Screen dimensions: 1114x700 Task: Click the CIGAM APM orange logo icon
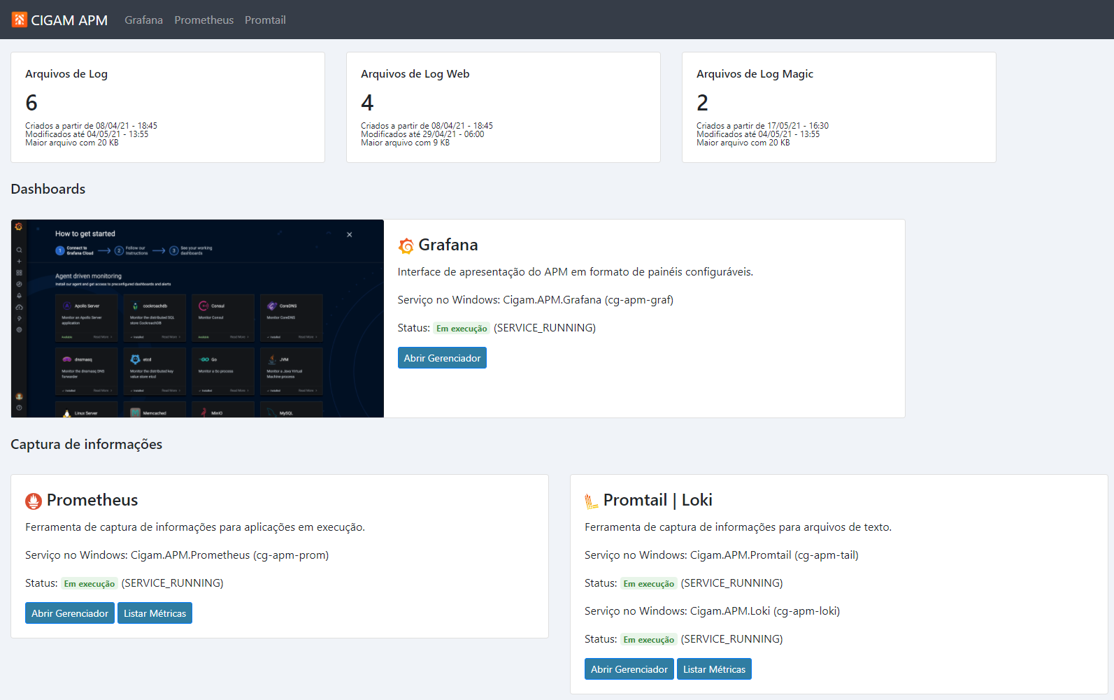point(20,20)
